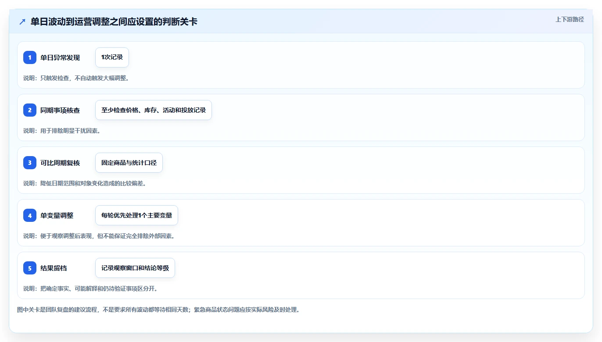The image size is (602, 342).
Task: Click the note 把确定事实、可能解释和仍待验证事项区分开
Action: (x=90, y=289)
